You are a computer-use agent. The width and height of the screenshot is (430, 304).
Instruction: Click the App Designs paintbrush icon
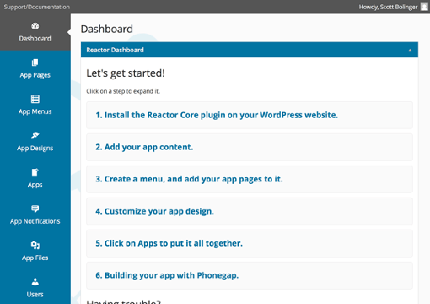coord(35,135)
